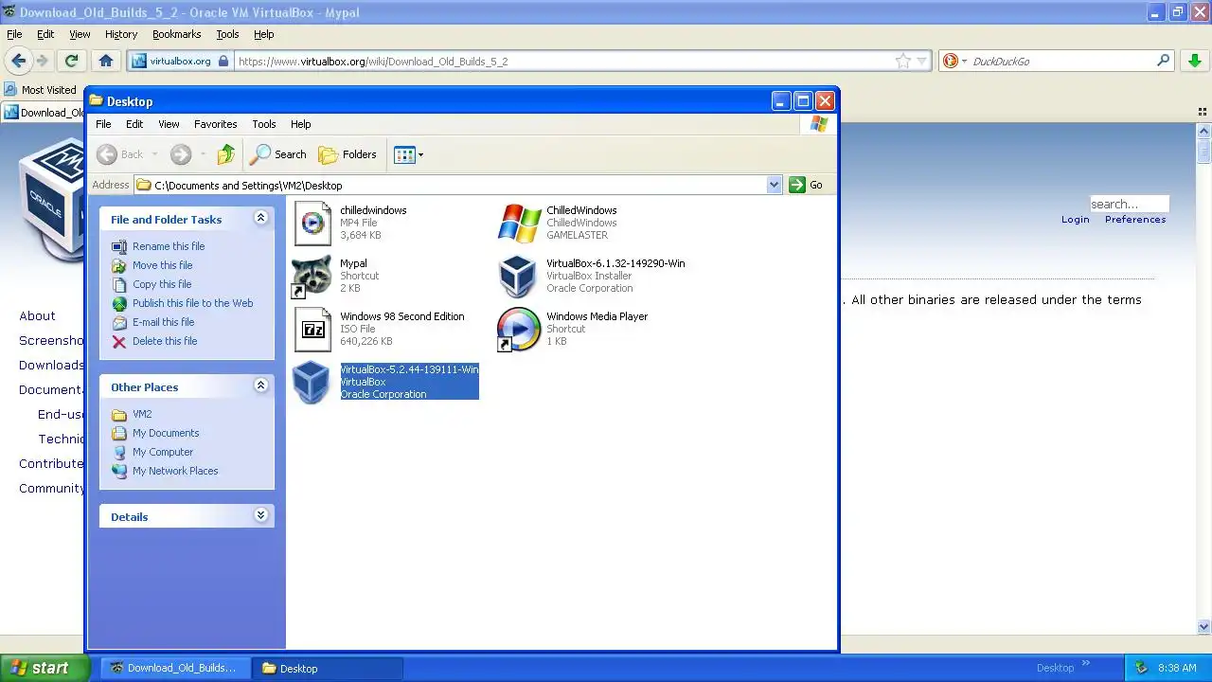Select VirtualBox-6.1.32-149290-Win installer icon
1212x682 pixels.
click(518, 276)
